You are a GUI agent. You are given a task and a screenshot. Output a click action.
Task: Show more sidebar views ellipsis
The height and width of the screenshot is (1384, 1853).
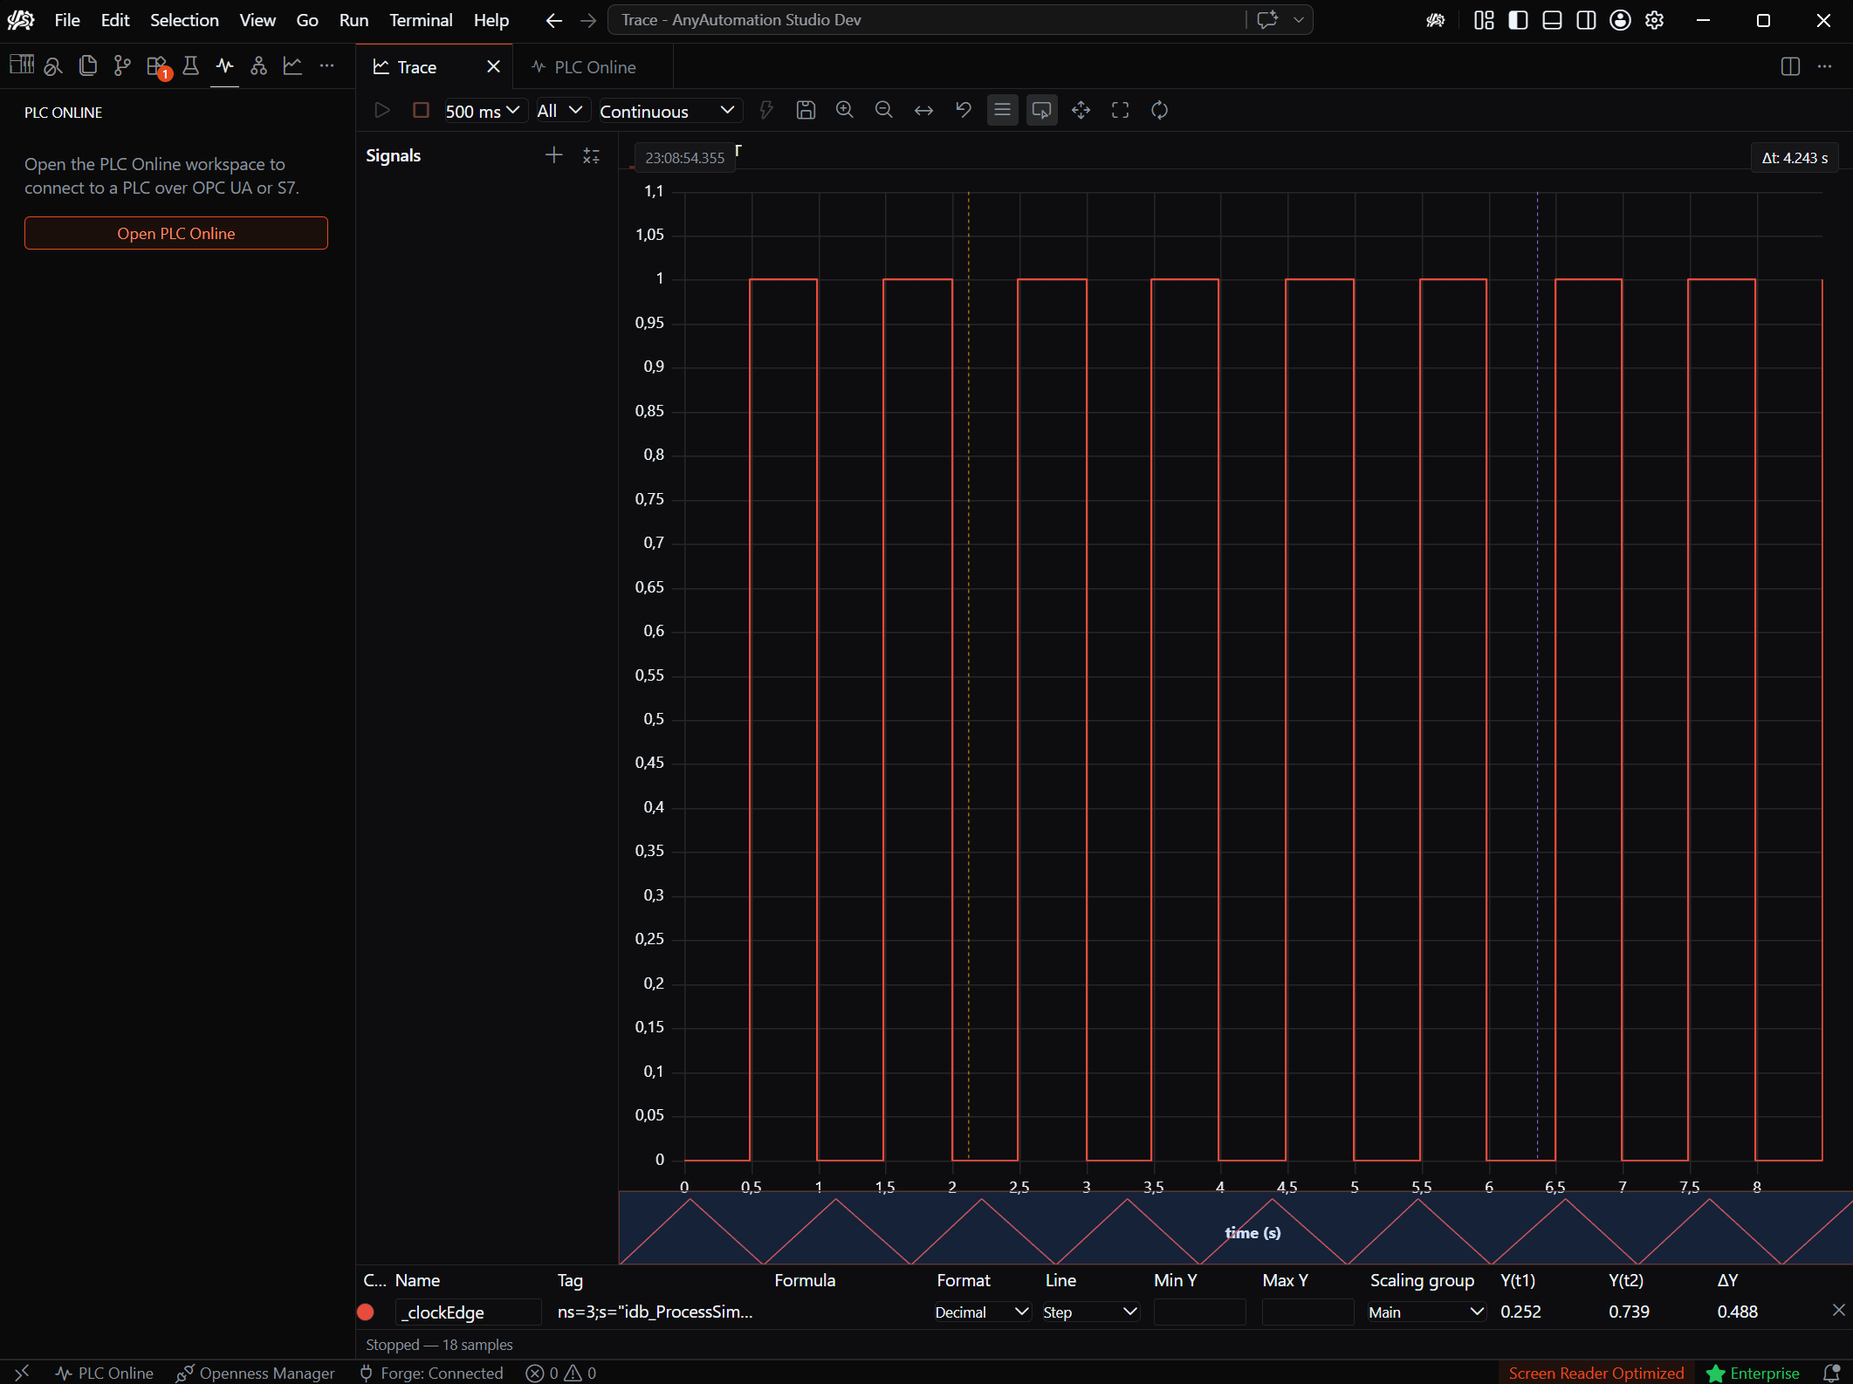(326, 65)
